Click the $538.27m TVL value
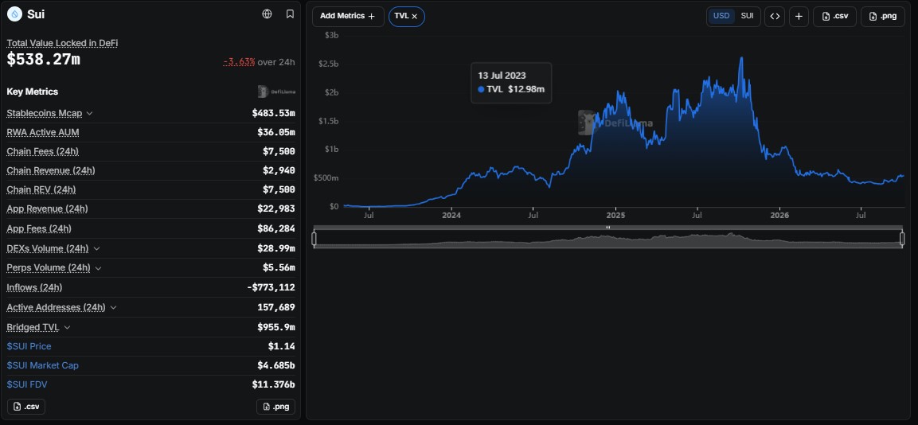This screenshot has width=918, height=425. pos(43,59)
